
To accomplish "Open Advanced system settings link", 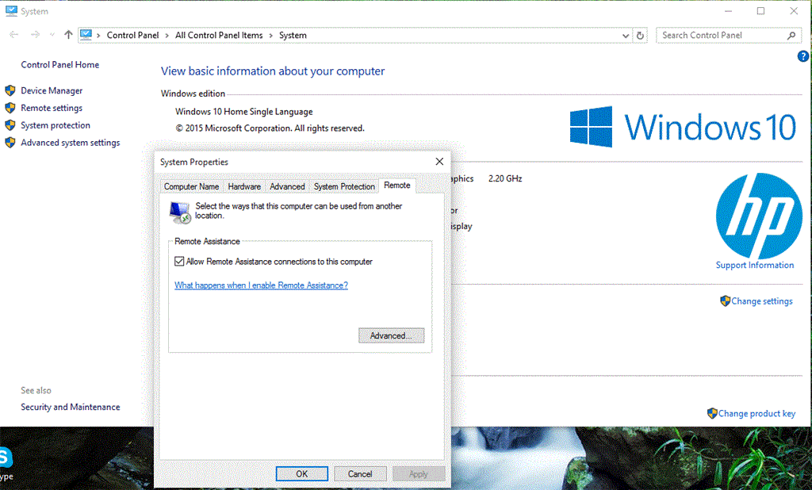I will click(71, 143).
